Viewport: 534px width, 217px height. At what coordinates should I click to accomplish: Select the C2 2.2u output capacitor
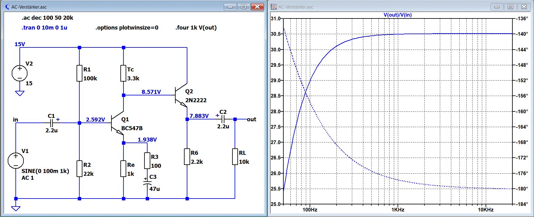coord(223,119)
